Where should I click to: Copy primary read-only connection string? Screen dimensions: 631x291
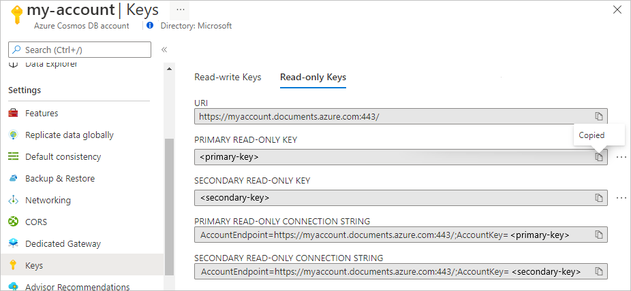pyautogui.click(x=599, y=235)
